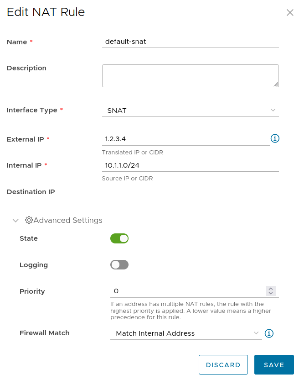299x380 pixels.
Task: Click the down arrow on Priority stepper
Action: coord(270,293)
